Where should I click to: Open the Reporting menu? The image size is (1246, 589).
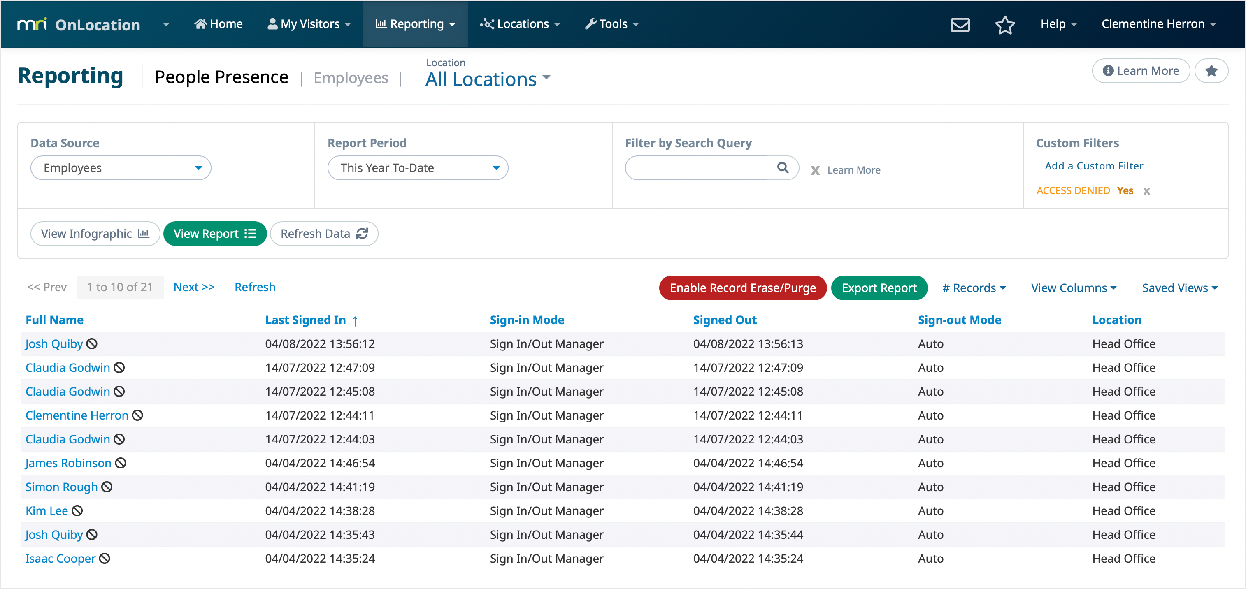click(x=416, y=24)
